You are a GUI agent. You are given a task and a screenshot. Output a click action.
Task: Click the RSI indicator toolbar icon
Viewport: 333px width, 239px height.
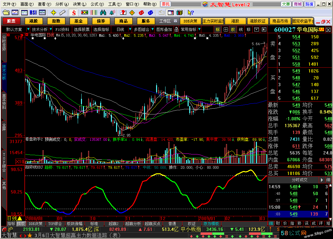[33, 13]
